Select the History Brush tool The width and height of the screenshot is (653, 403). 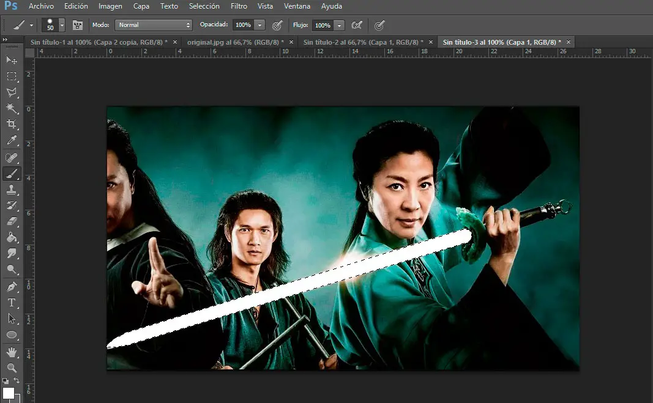coord(12,205)
